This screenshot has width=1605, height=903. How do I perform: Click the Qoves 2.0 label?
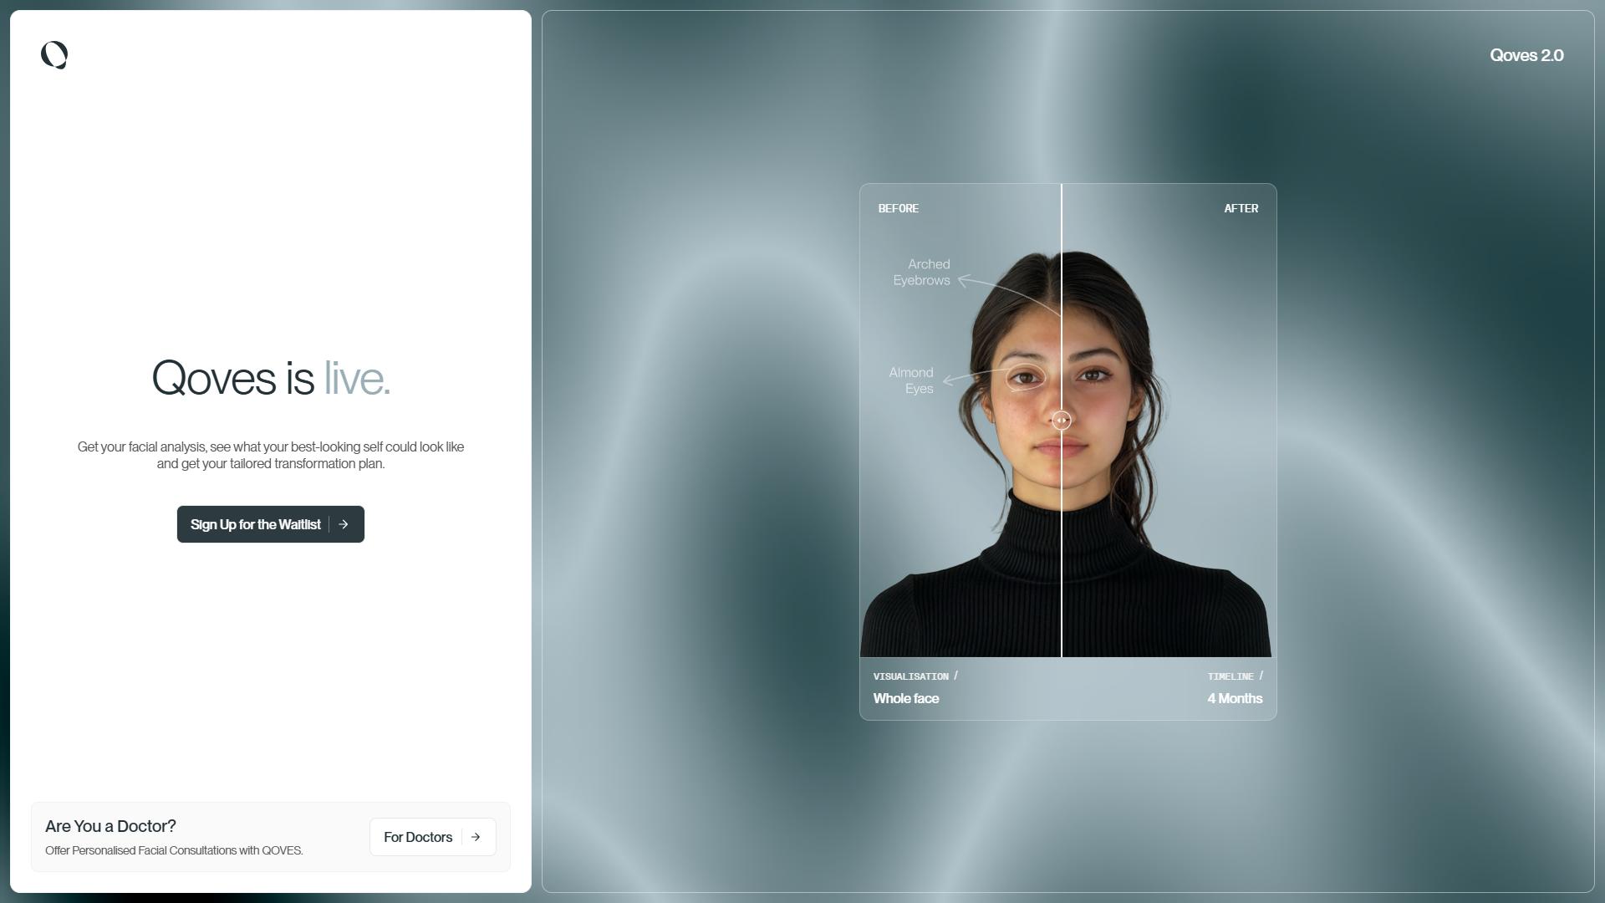tap(1526, 55)
